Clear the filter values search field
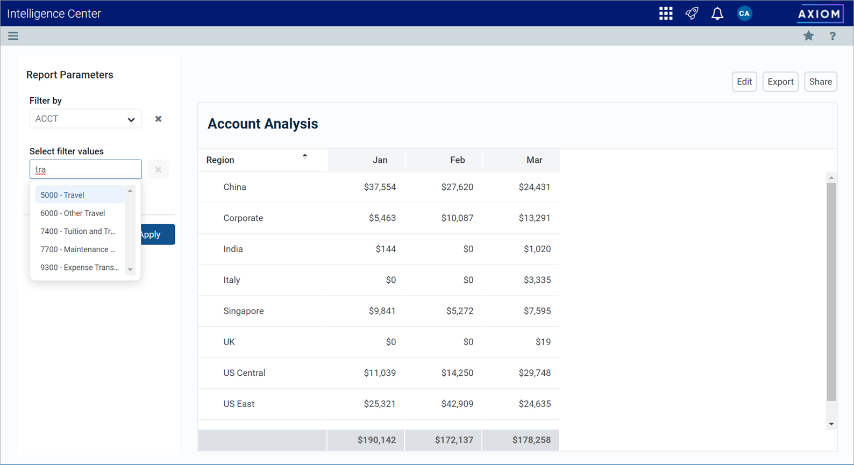 (158, 169)
